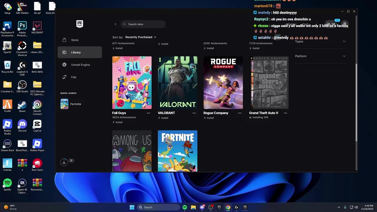Click the Search store input field
Image resolution: width=377 pixels, height=212 pixels.
pos(143,24)
